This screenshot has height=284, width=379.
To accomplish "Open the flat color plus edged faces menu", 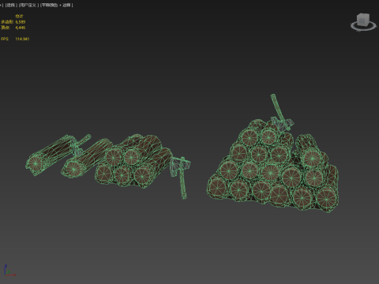I will (57, 5).
